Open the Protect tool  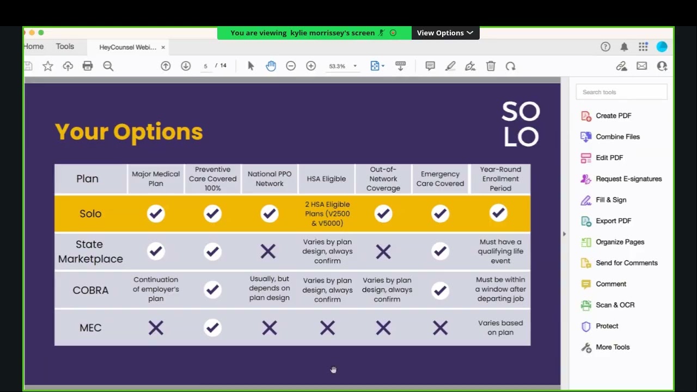click(x=600, y=326)
